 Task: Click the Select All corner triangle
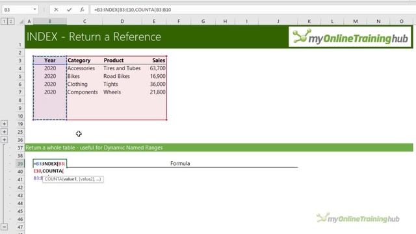(21, 21)
